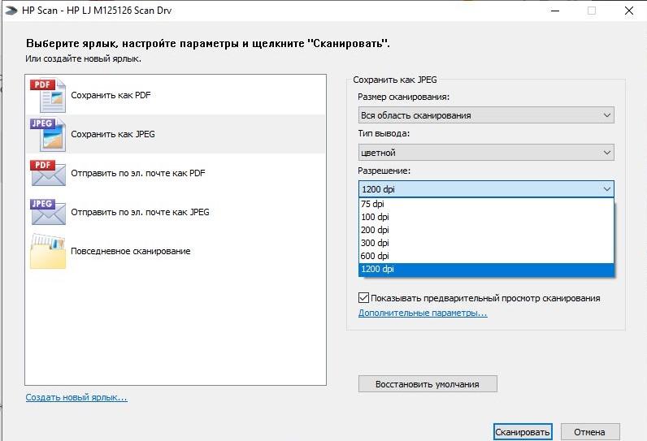647x441 pixels.
Task: Toggle the show scan preview checkbox
Action: tap(363, 297)
